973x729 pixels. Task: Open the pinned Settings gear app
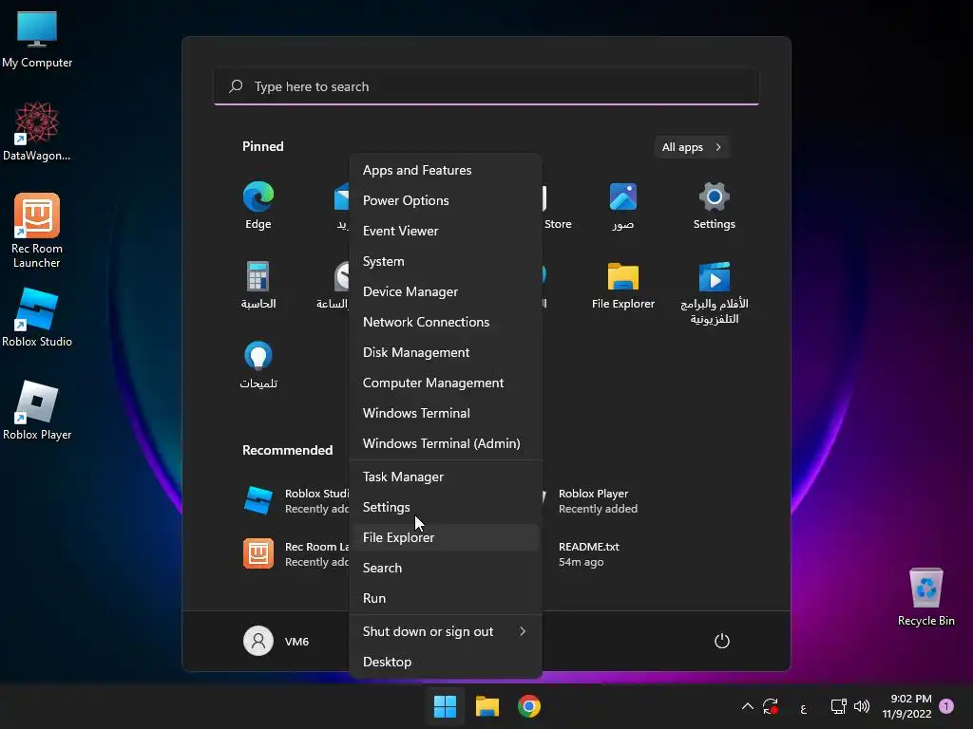coord(714,206)
